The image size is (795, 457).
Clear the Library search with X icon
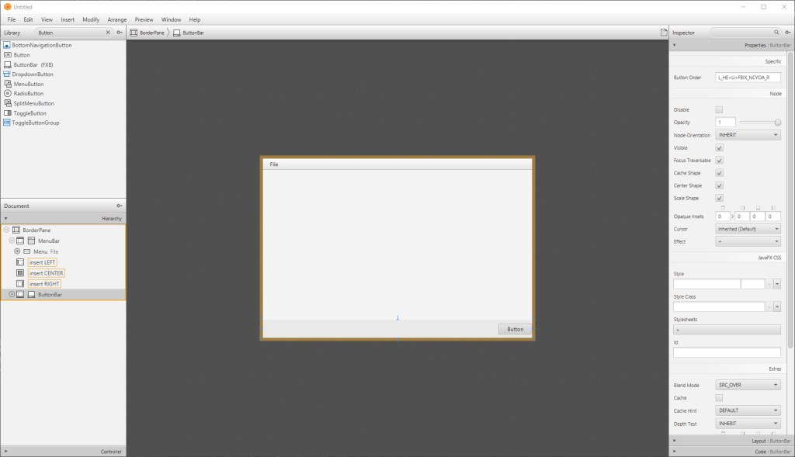[x=108, y=33]
